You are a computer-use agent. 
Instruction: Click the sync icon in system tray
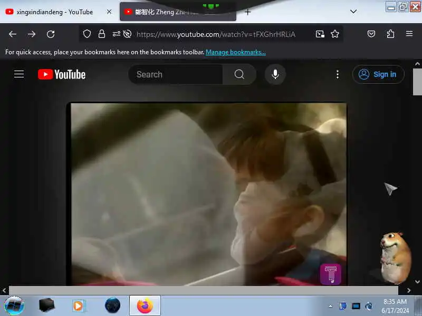point(369,306)
